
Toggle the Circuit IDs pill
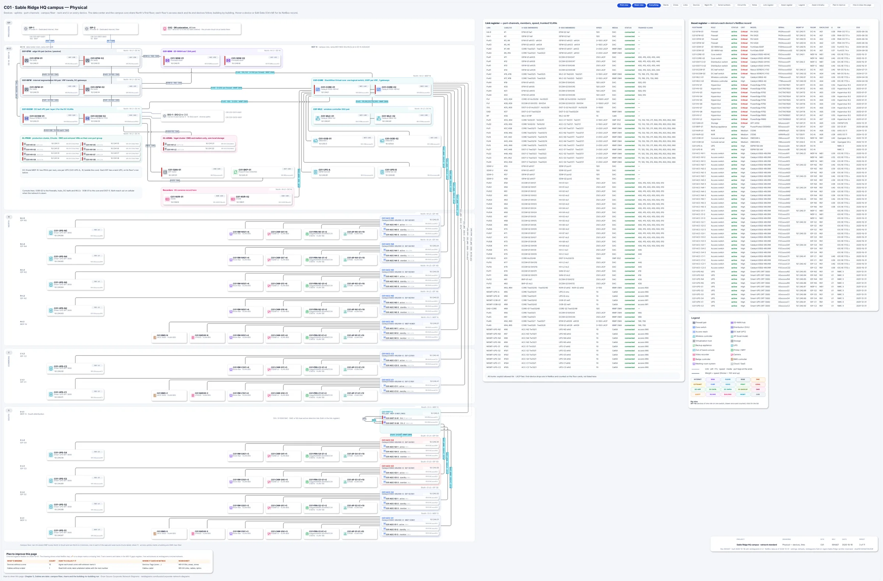tap(742, 5)
